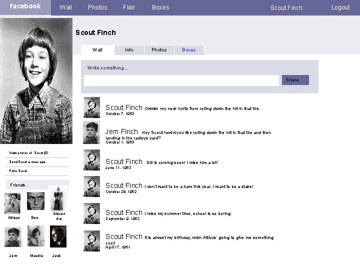The image size is (360, 270).
Task: Click the Scout Finch profile heading
Action: coord(95,32)
